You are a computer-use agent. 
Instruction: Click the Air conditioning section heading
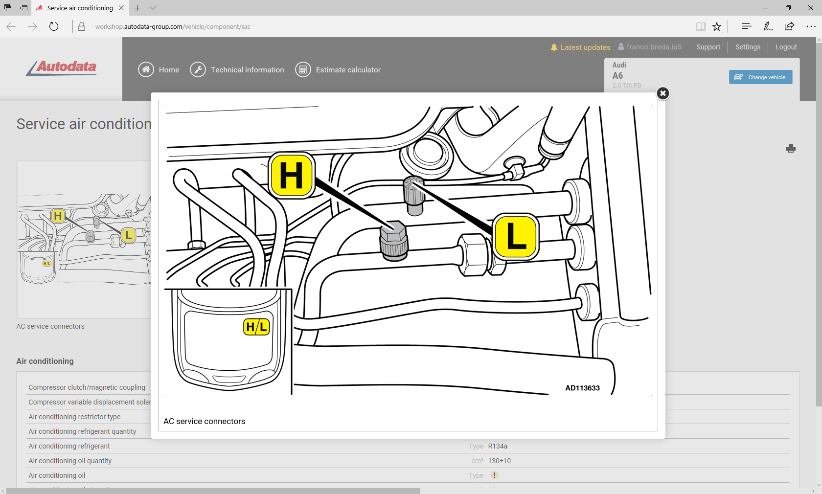click(45, 361)
